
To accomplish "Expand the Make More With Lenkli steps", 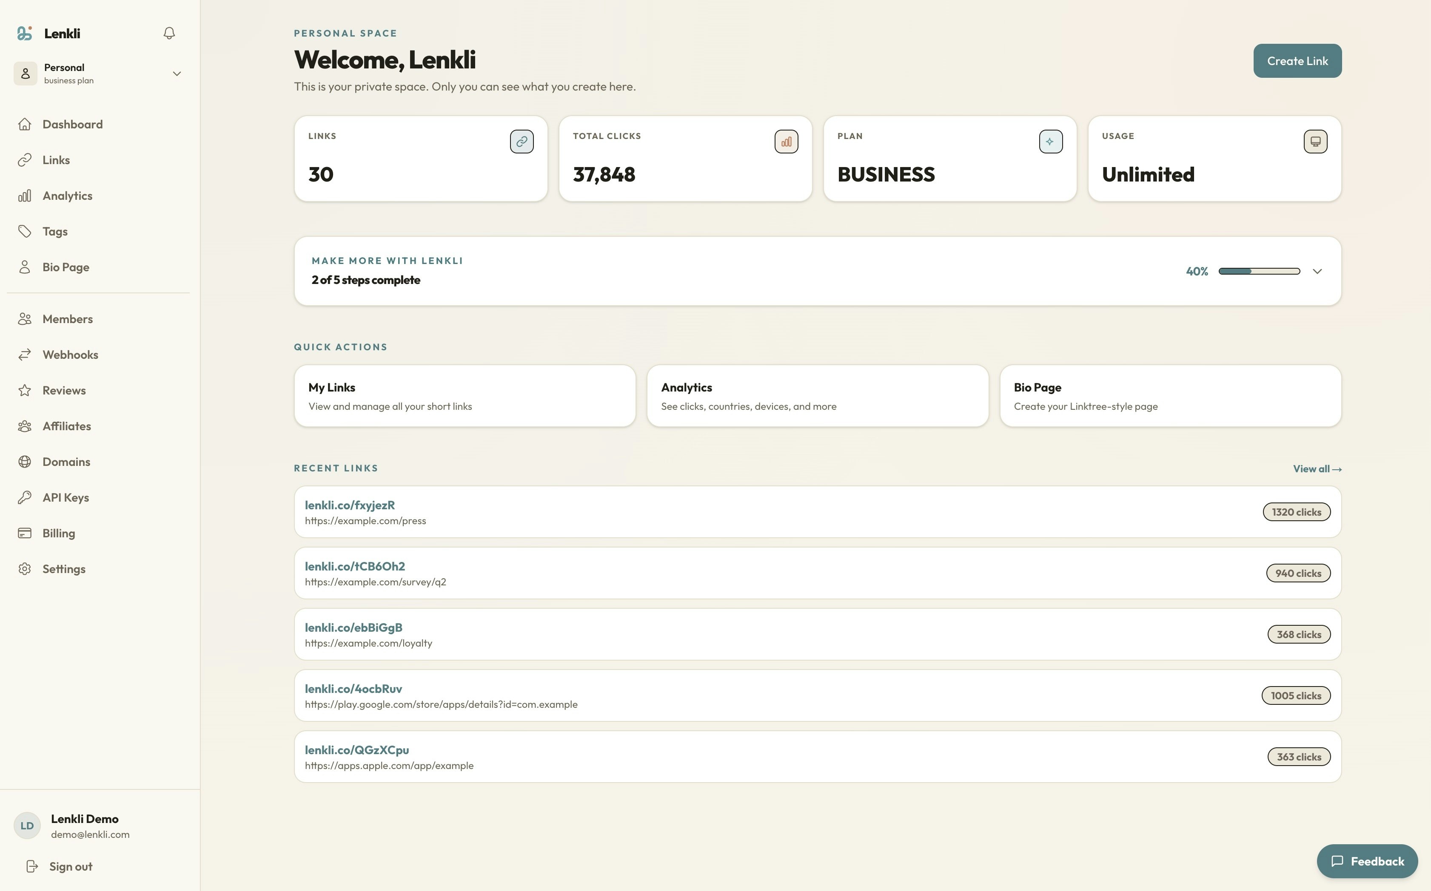I will point(1317,271).
